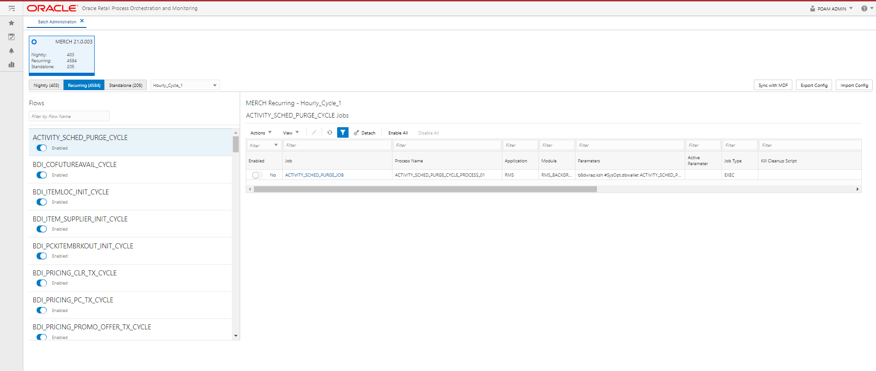This screenshot has height=371, width=876.
Task: Open Notifications bell icon in sidebar
Action: tap(11, 51)
